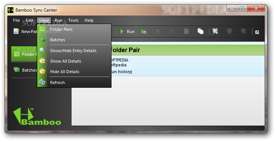
Task: Open the Run menu
Action: tap(58, 20)
